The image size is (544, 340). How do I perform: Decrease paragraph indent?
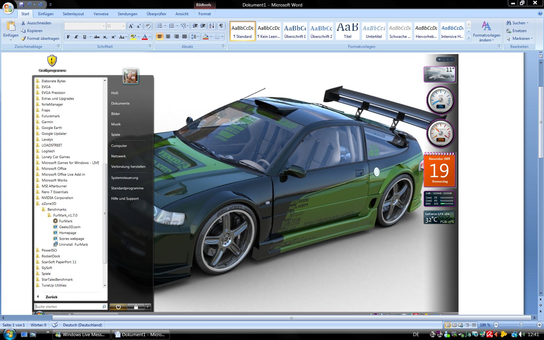tap(195, 26)
